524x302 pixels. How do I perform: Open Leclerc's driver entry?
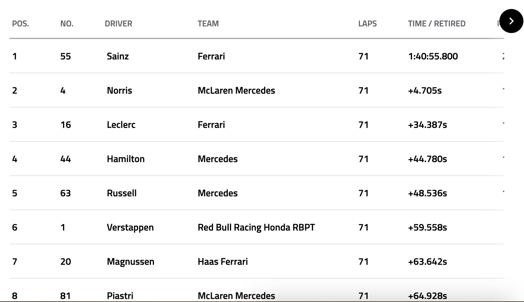121,125
